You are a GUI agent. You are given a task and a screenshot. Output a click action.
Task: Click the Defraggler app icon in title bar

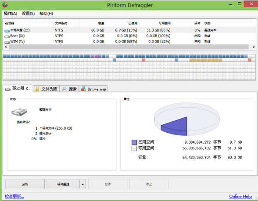(5, 5)
